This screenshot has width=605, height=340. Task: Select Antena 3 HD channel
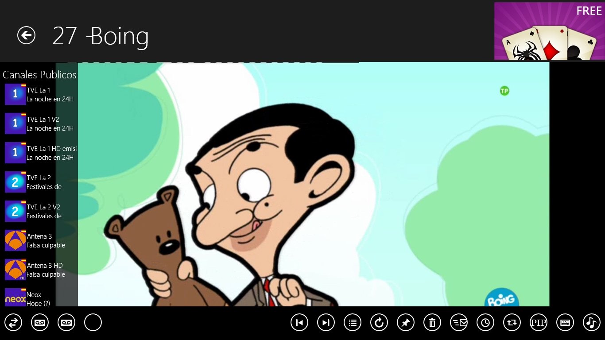(x=41, y=270)
